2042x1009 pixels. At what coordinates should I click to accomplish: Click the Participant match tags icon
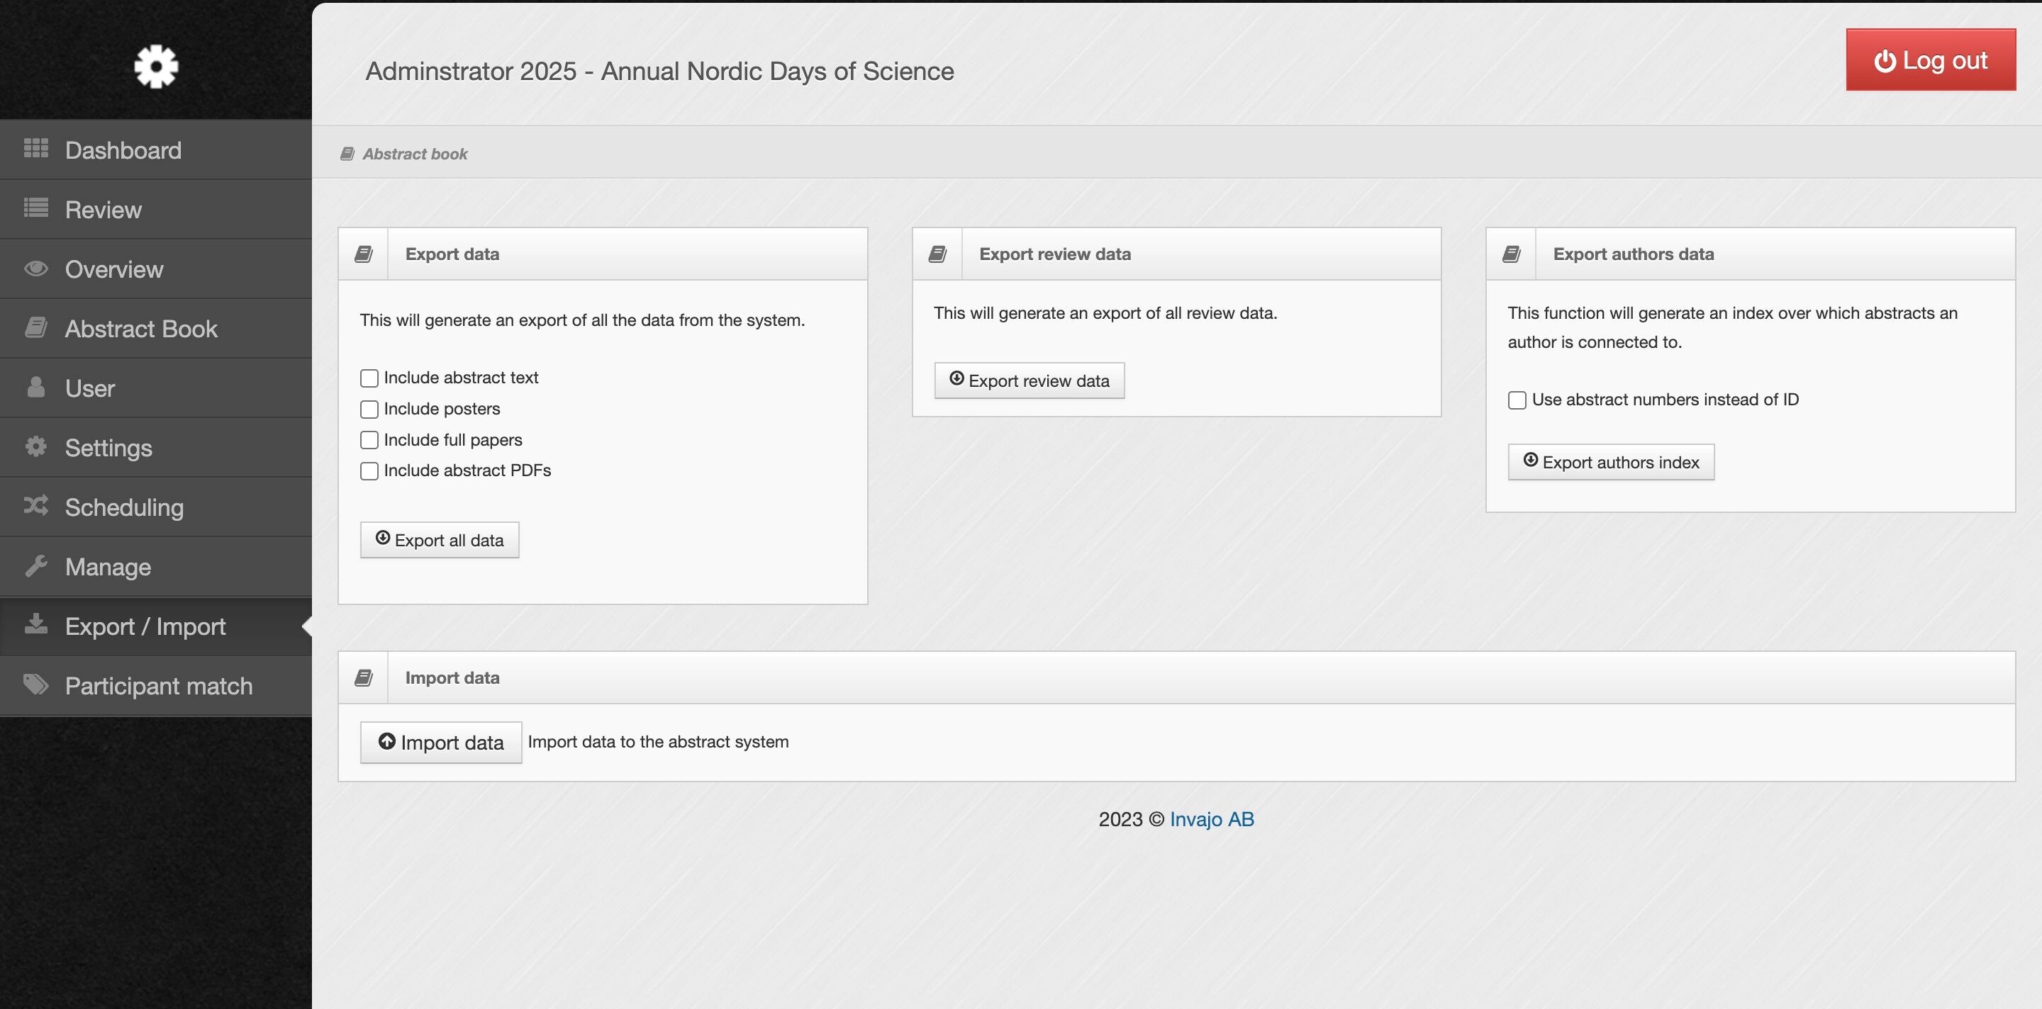(35, 684)
